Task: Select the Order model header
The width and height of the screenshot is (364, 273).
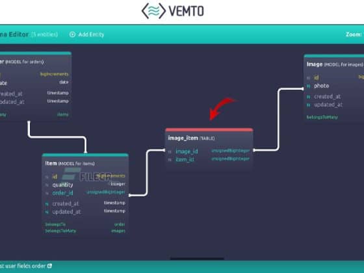Action: click(22, 62)
